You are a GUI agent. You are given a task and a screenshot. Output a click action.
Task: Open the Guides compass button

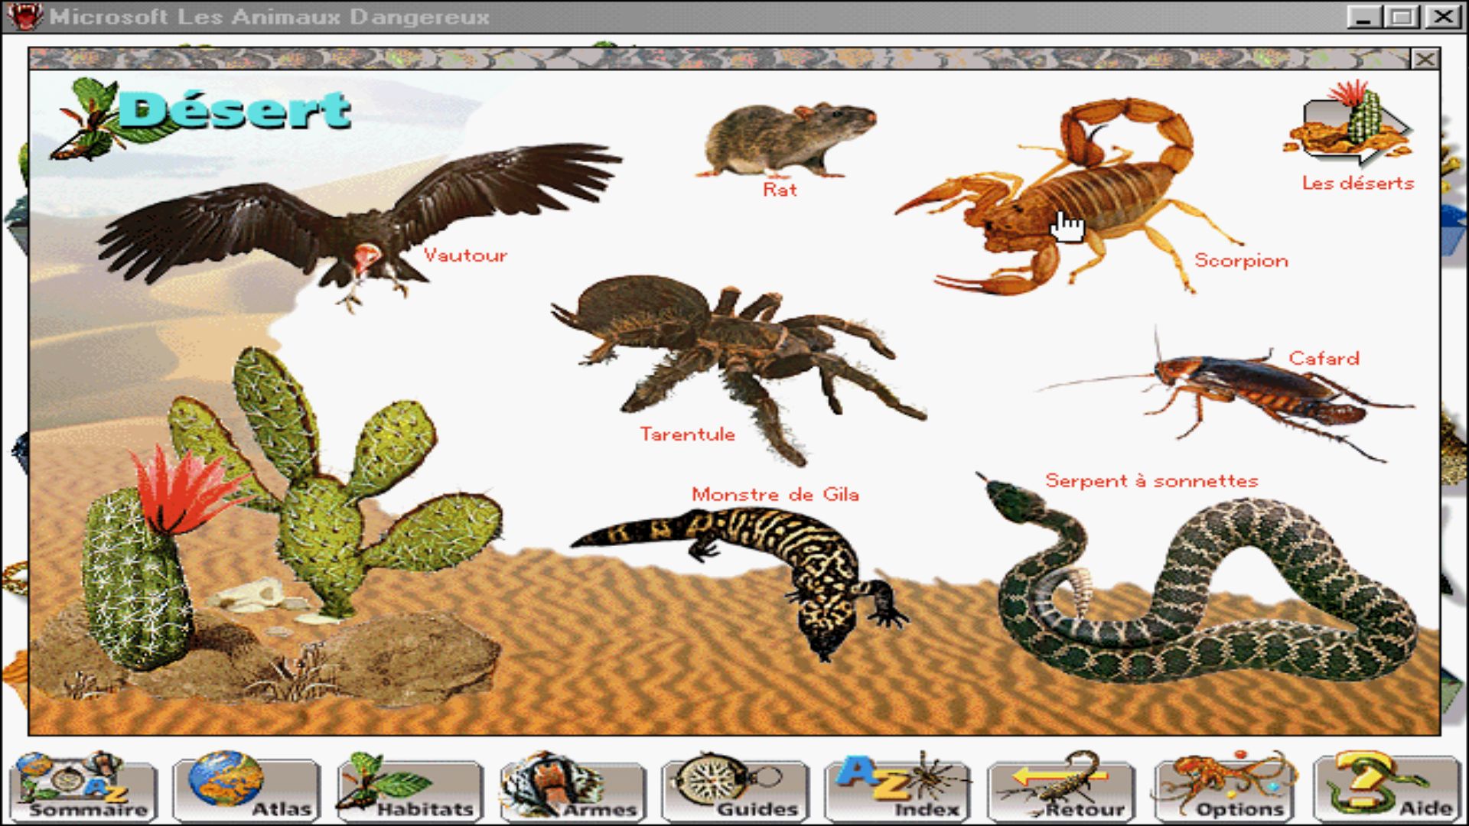coord(735,788)
